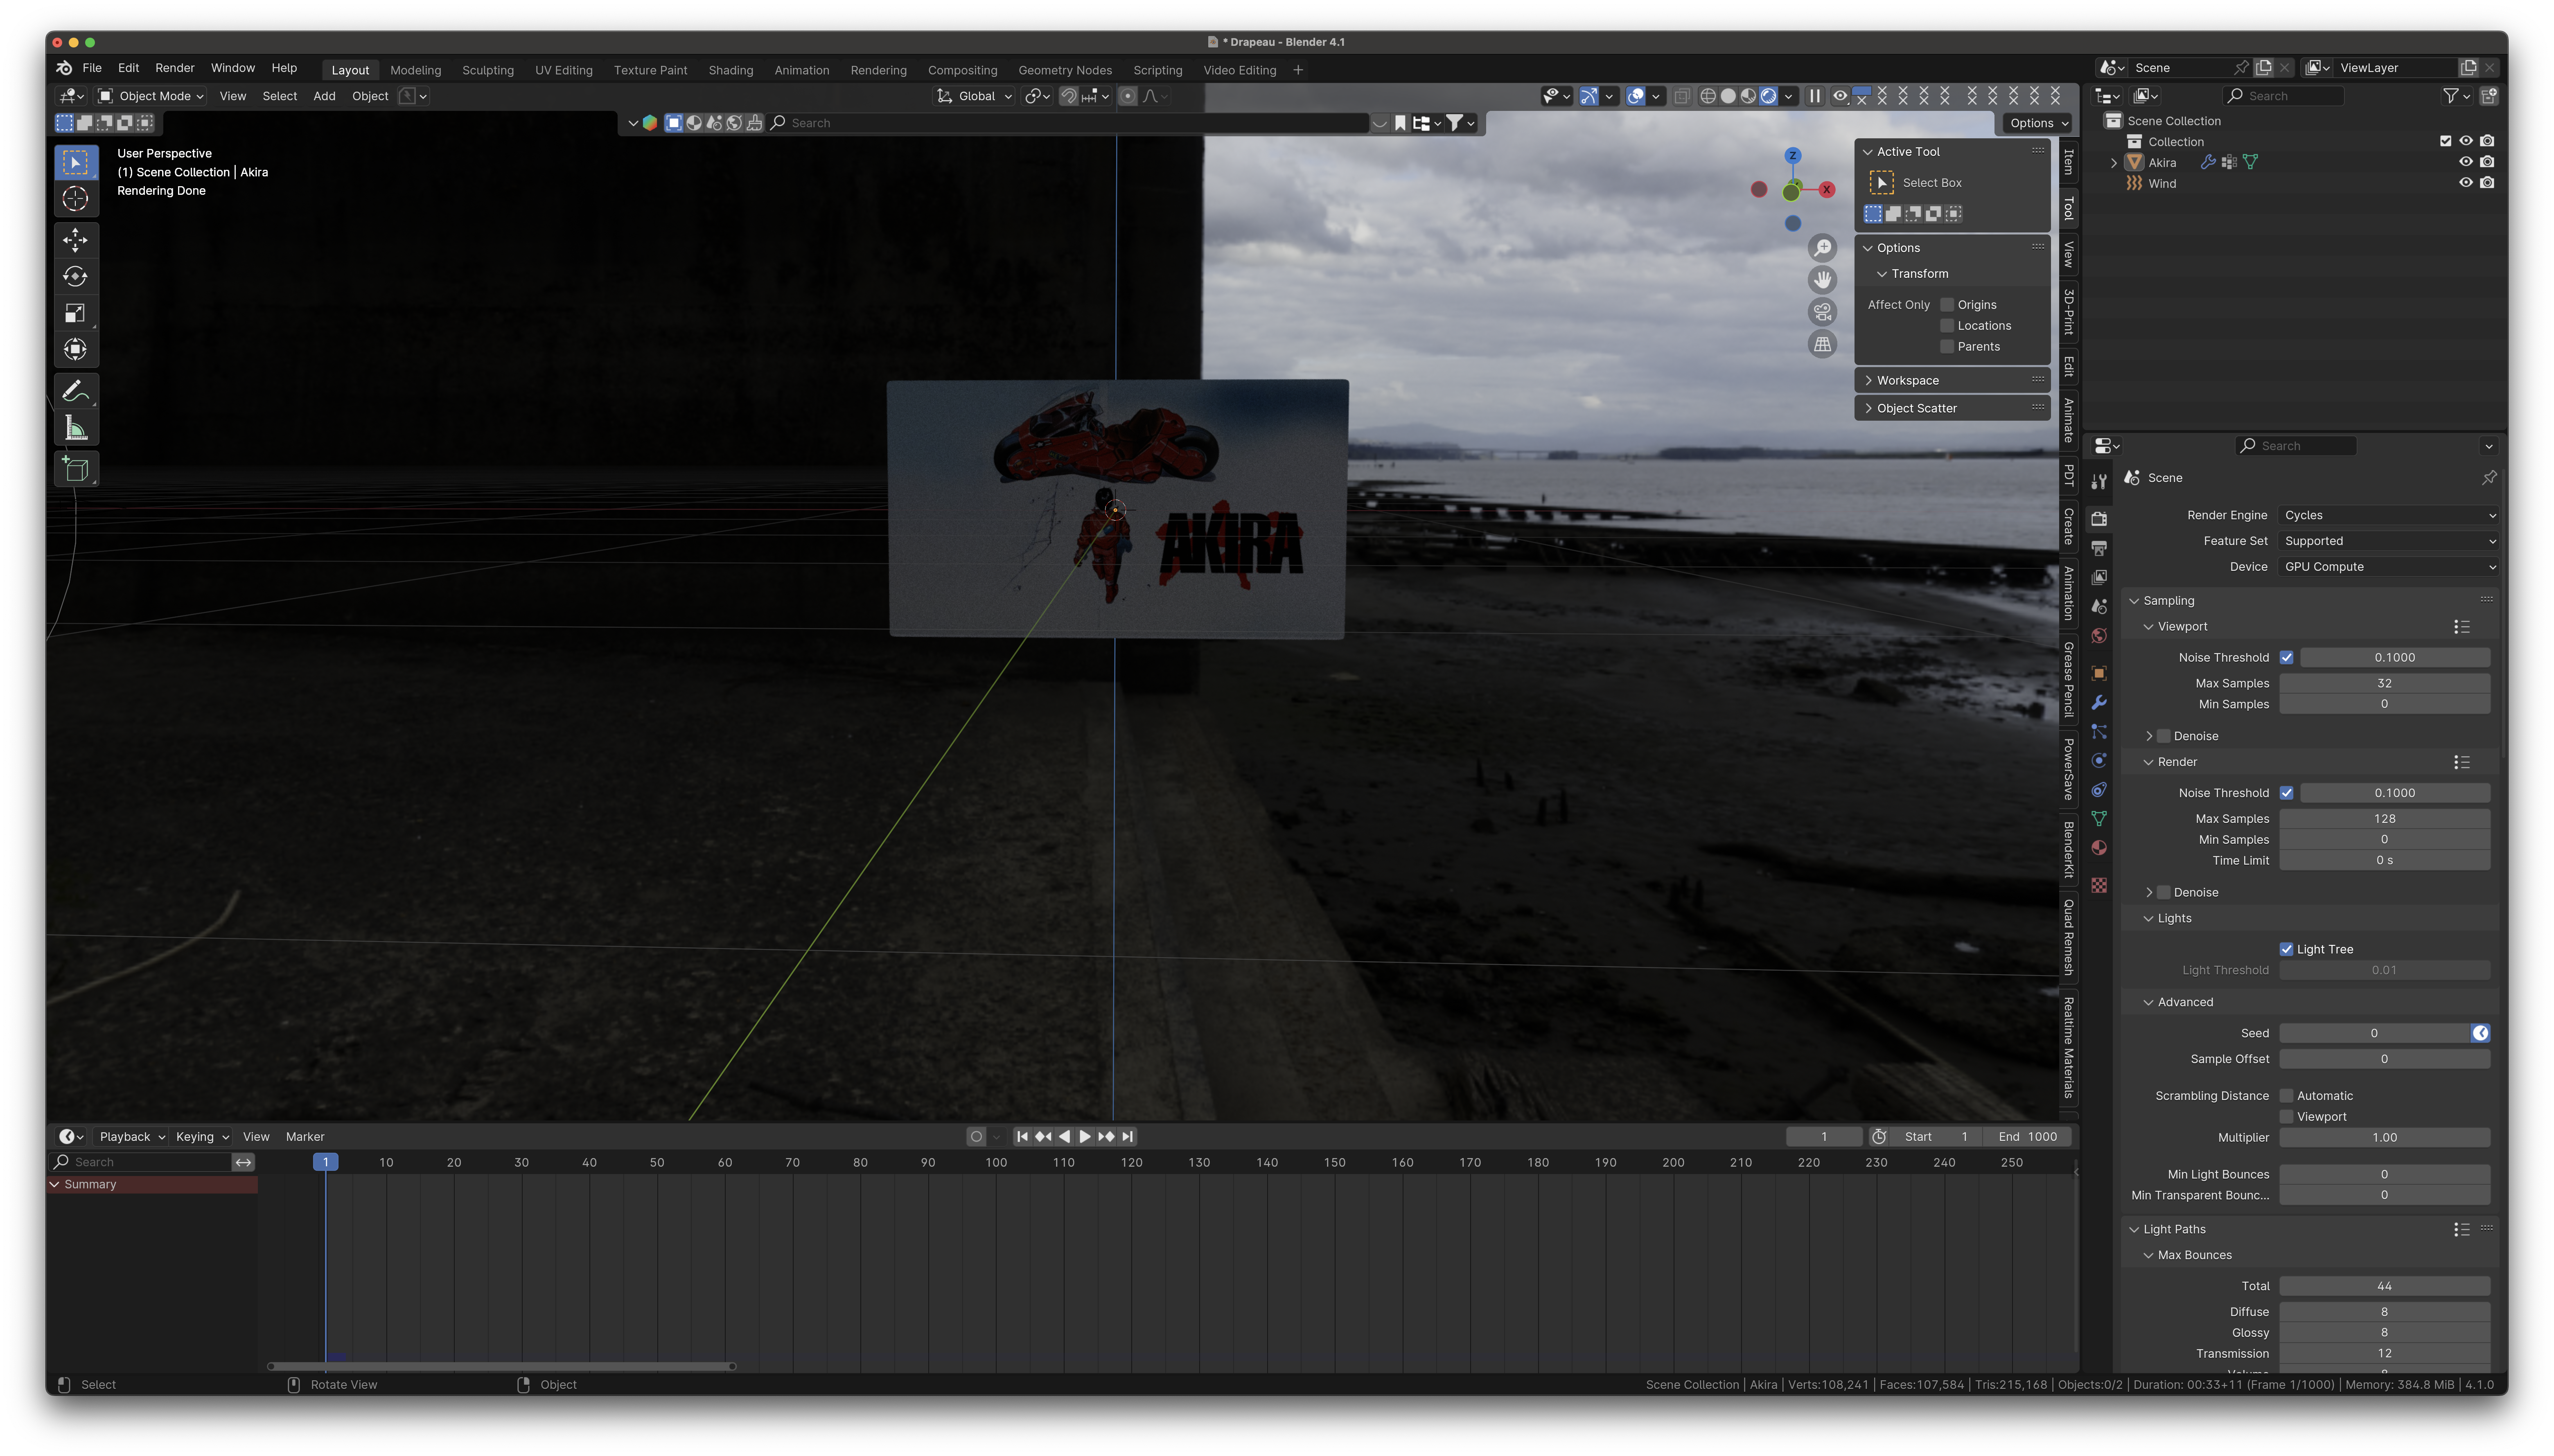
Task: Pause viewport render preview
Action: pos(1814,96)
